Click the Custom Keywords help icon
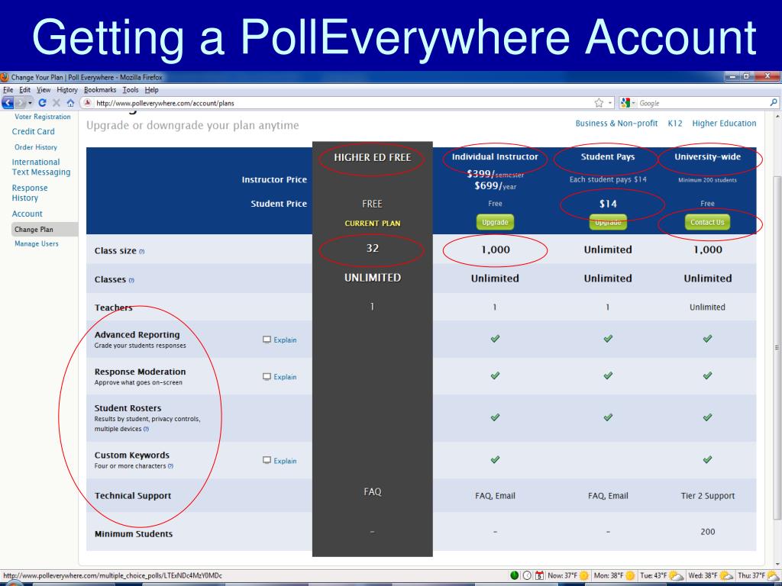The image size is (782, 586). coord(170,466)
